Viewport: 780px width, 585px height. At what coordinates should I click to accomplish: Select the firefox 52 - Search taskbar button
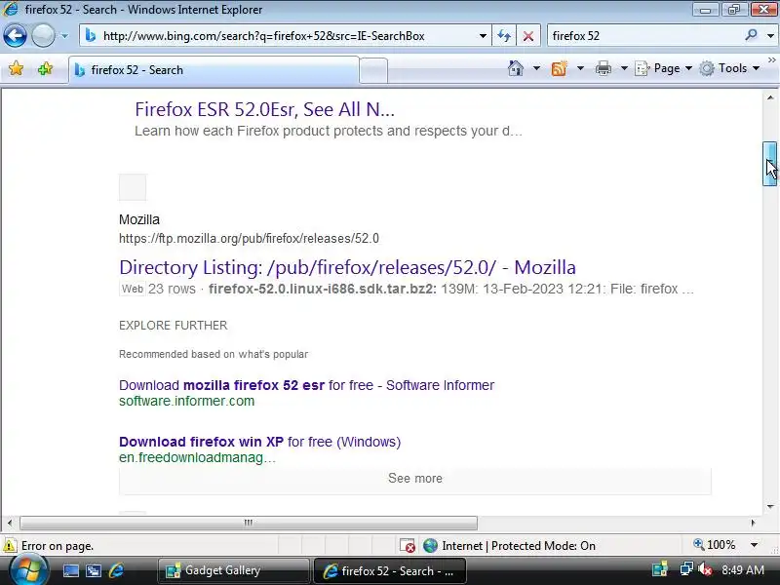pyautogui.click(x=390, y=571)
